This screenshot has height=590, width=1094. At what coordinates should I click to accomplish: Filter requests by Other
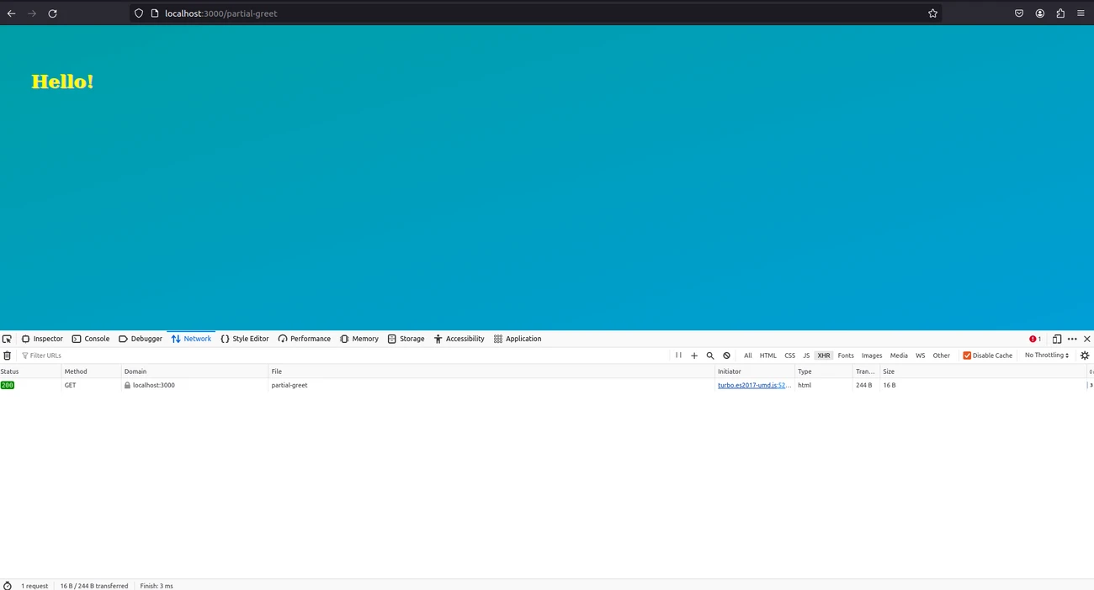coord(942,356)
